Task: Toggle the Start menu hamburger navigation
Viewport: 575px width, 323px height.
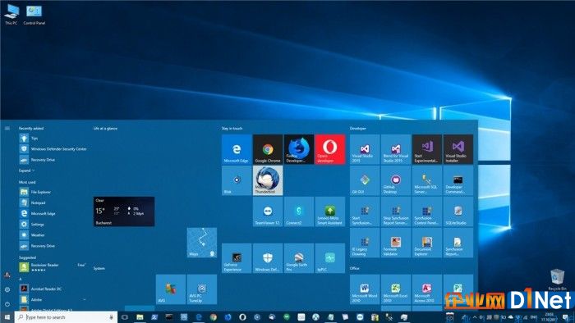Action: pos(7,129)
